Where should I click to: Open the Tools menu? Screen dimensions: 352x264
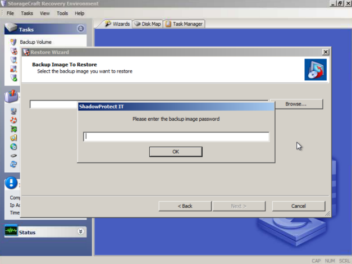pos(62,13)
